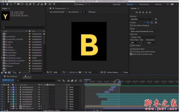
Task: Select the Puppet Pin tool
Action: click(54, 4)
